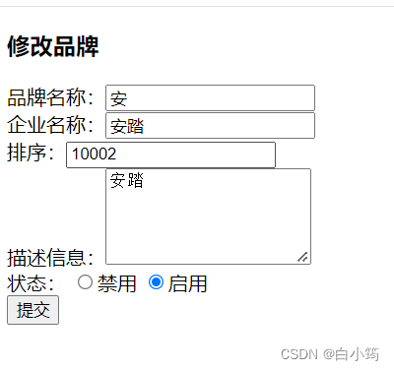Place cursor after 安踏 in description textarea
Image resolution: width=394 pixels, height=370 pixels.
click(x=145, y=180)
